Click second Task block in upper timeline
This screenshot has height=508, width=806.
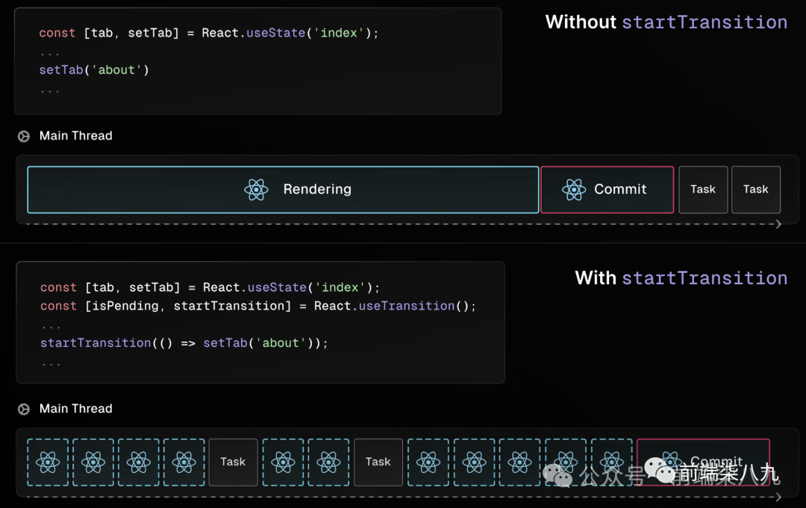pos(755,189)
